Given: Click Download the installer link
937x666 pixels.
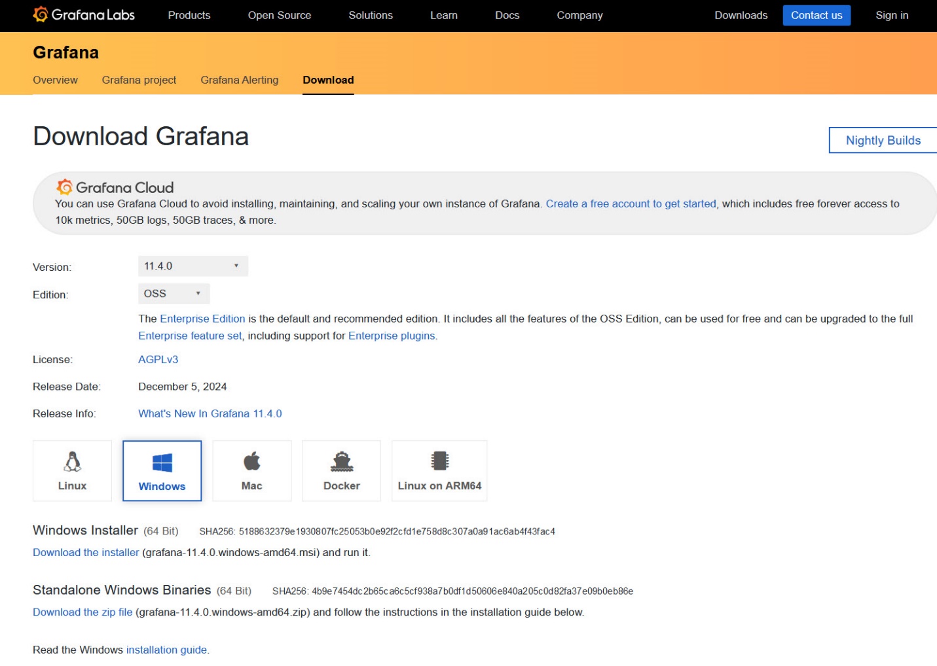Looking at the screenshot, I should coord(85,552).
